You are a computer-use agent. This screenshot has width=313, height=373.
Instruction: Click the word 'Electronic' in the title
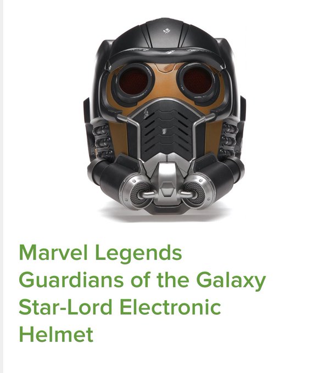coord(170,307)
